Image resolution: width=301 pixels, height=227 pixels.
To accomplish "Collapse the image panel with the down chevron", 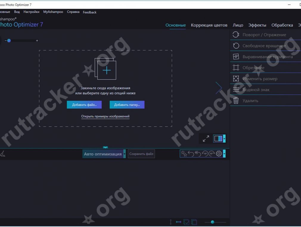I will pos(105,147).
